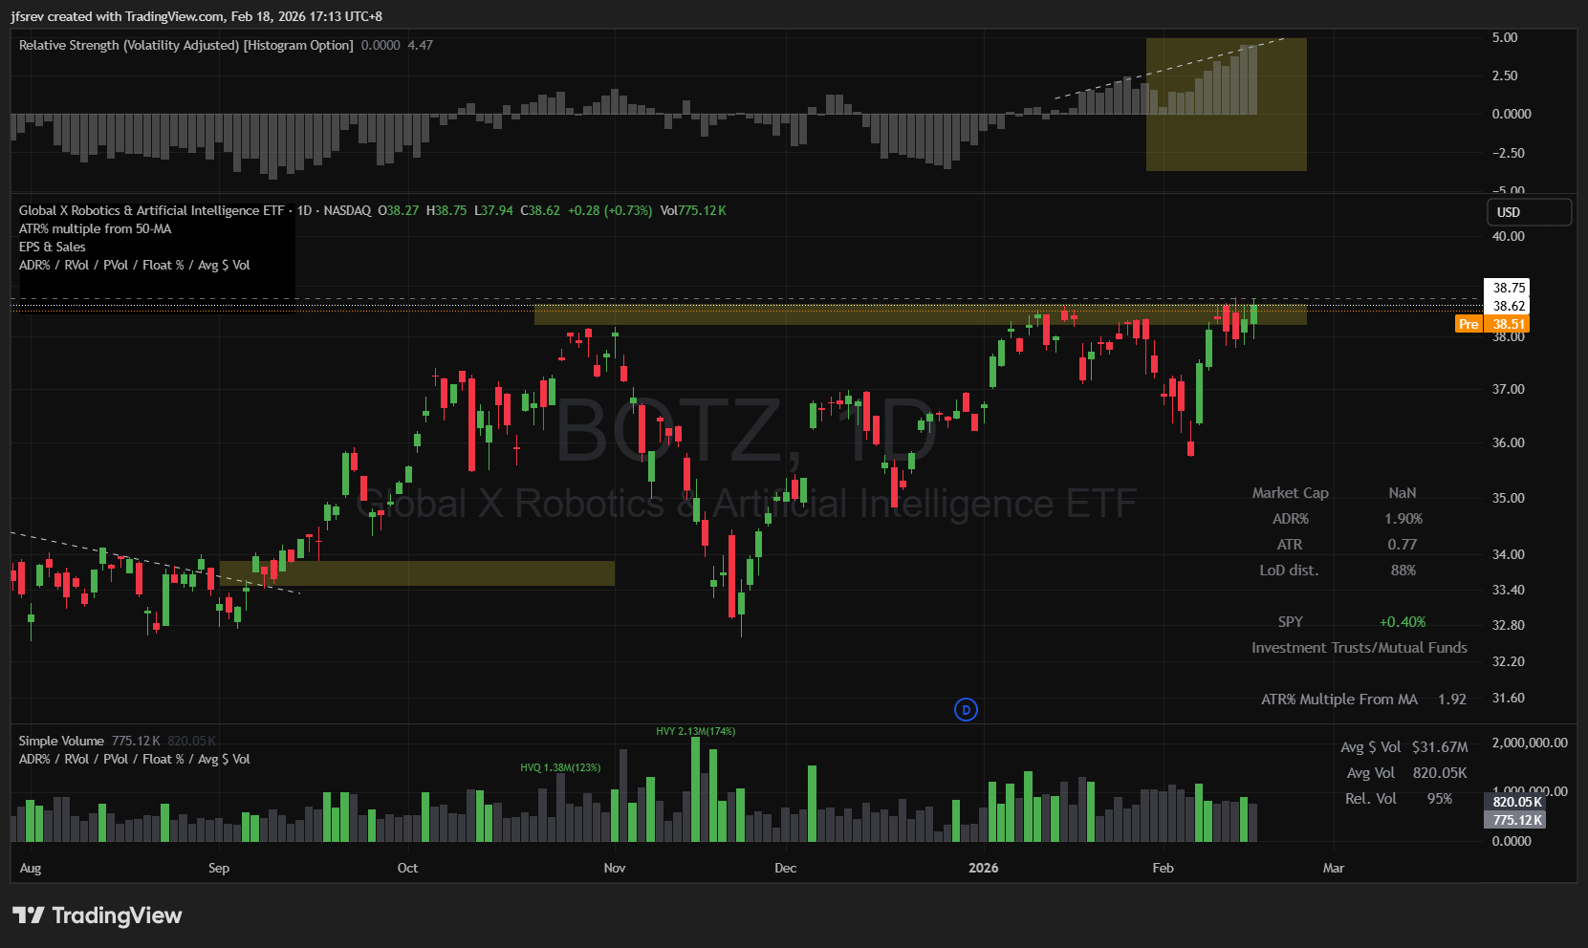The width and height of the screenshot is (1588, 948).
Task: Click the close price C38.62 in the legend
Action: (540, 210)
